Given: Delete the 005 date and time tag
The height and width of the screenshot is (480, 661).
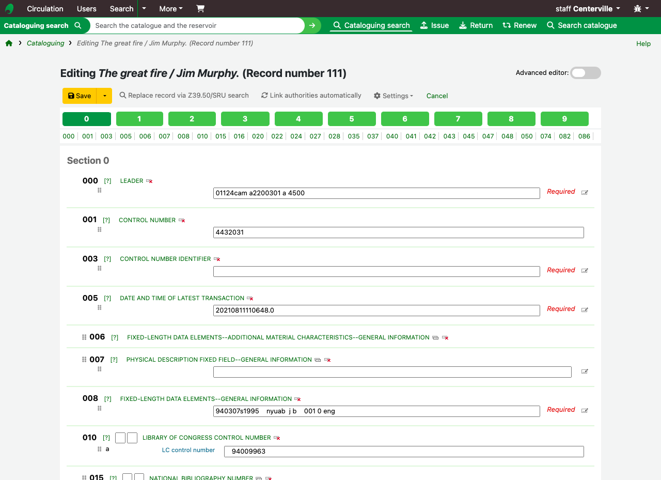Looking at the screenshot, I should click(250, 299).
